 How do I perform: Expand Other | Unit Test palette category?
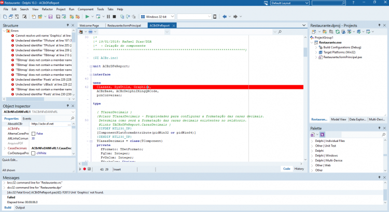312,146
